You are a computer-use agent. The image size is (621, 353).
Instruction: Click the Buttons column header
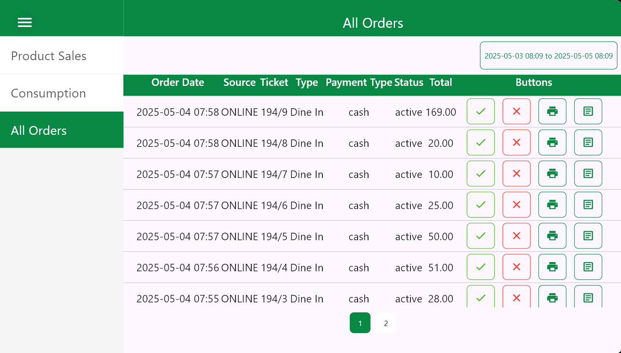[x=534, y=82]
